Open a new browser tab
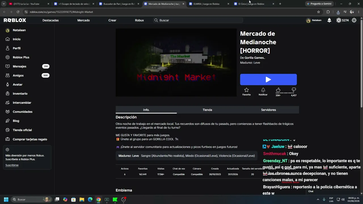363x204 pixels. [x=280, y=4]
